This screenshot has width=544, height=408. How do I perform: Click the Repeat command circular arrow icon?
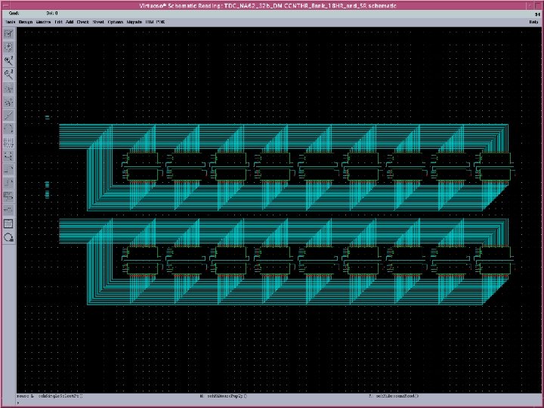[8, 236]
